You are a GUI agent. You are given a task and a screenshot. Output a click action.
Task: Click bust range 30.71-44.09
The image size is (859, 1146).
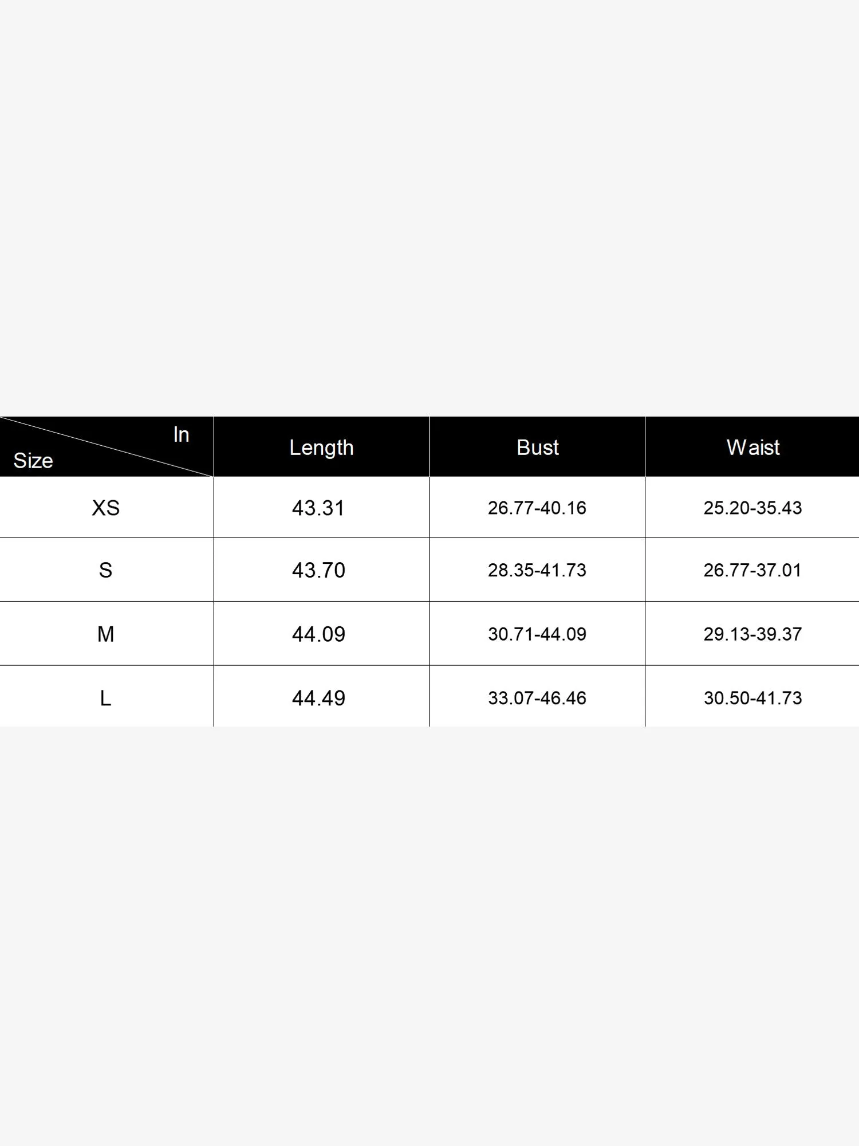[537, 634]
